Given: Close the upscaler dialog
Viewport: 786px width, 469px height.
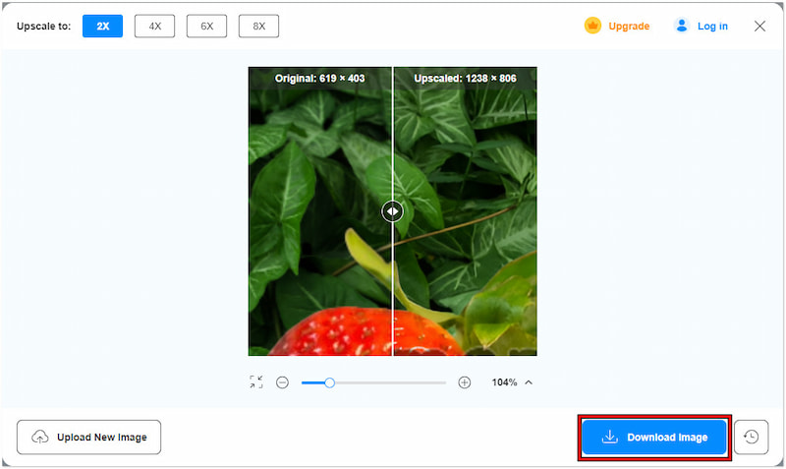Looking at the screenshot, I should click(759, 27).
